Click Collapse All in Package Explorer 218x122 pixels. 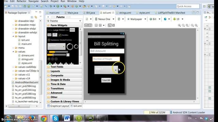tap(32, 17)
